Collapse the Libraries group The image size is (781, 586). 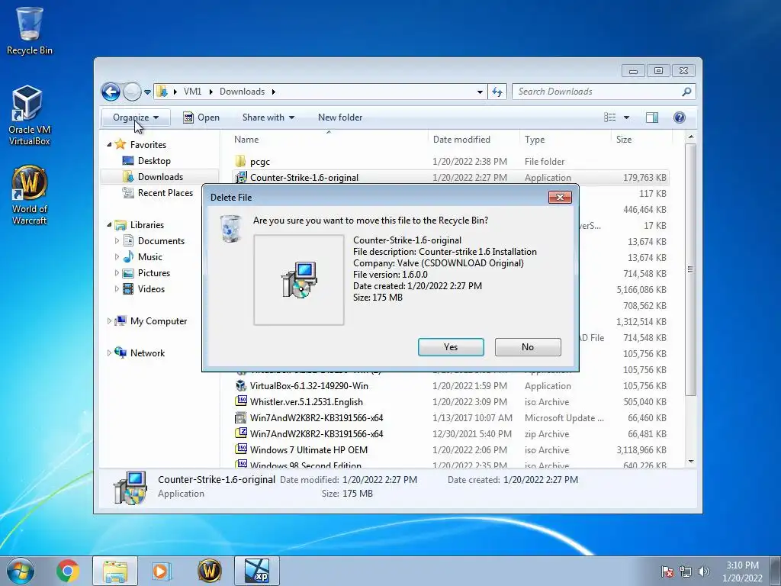click(109, 225)
